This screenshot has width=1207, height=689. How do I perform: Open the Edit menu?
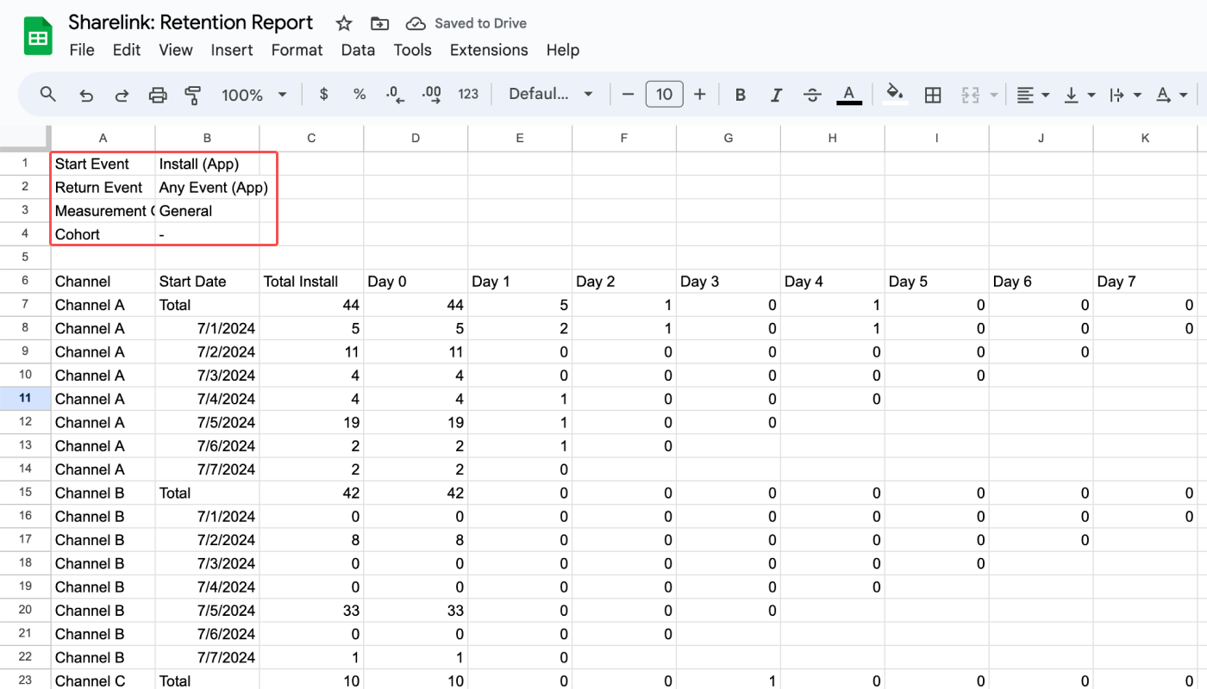[x=127, y=50]
